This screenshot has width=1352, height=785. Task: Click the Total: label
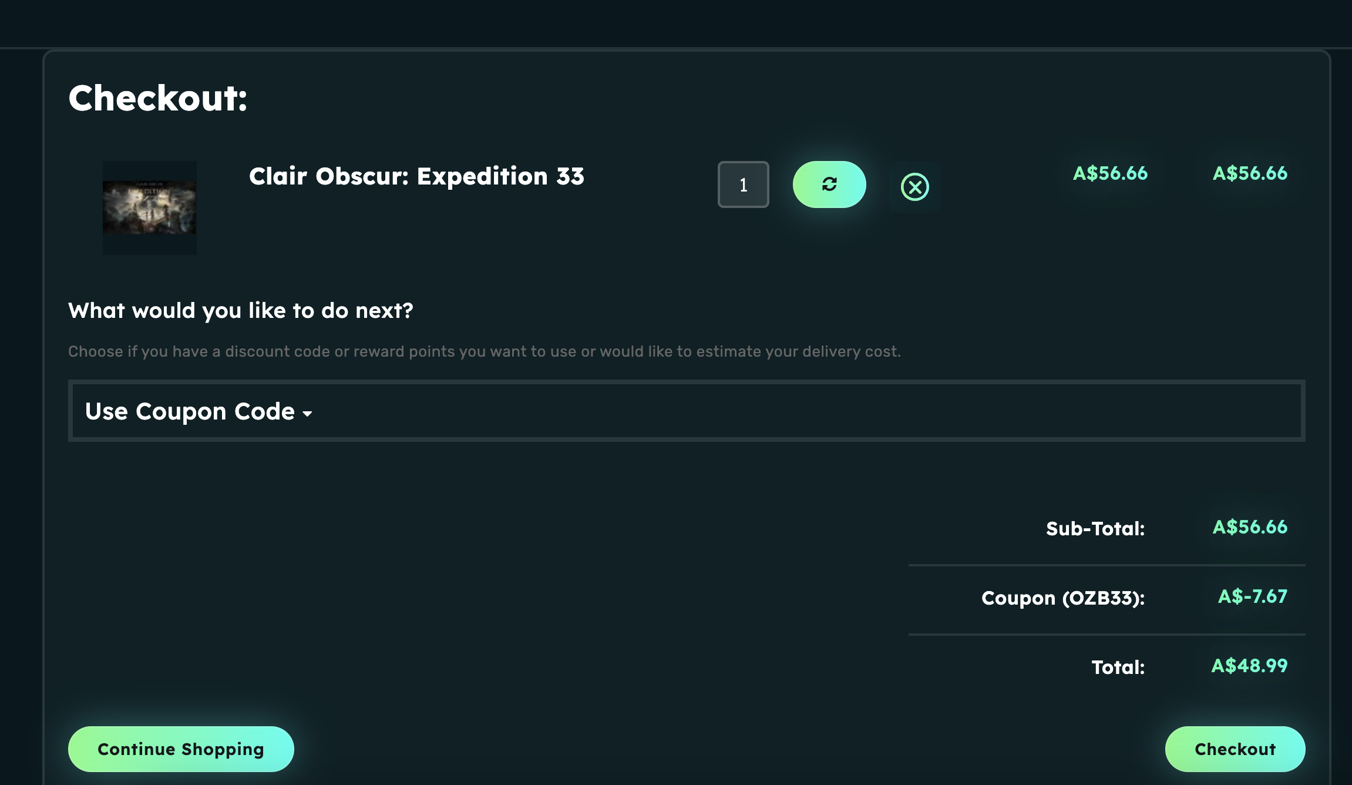tap(1118, 667)
